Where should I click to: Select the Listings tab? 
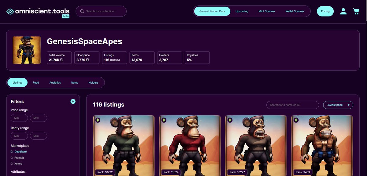17,83
